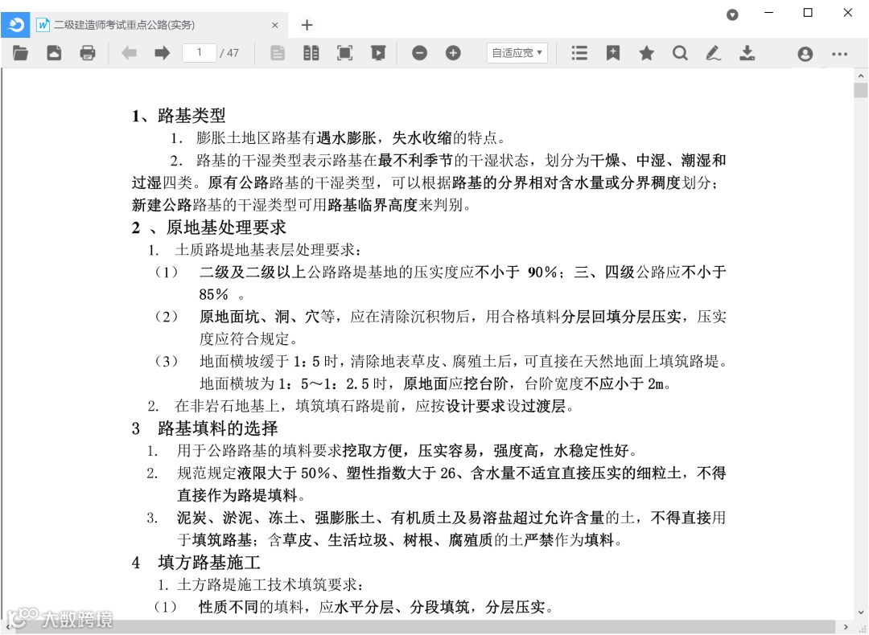The width and height of the screenshot is (869, 635).
Task: Click the page number input field
Action: 200,53
